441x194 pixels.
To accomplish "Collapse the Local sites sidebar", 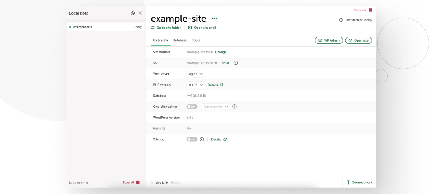I will click(x=140, y=14).
